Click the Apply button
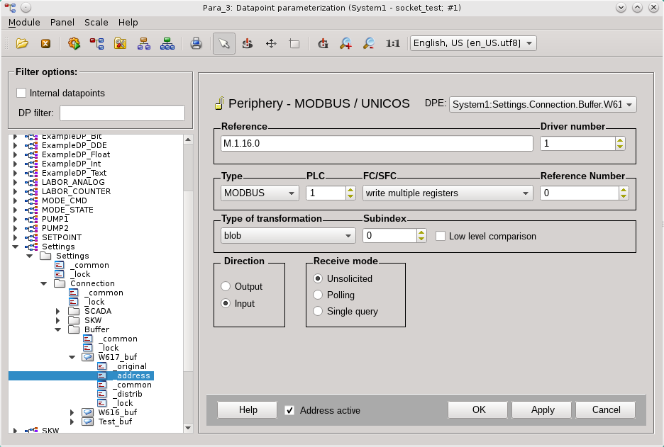This screenshot has height=447, width=664. pyautogui.click(x=543, y=410)
